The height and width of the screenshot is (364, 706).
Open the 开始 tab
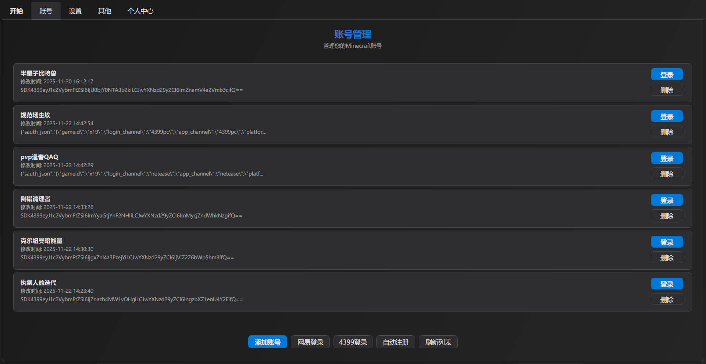click(x=16, y=11)
